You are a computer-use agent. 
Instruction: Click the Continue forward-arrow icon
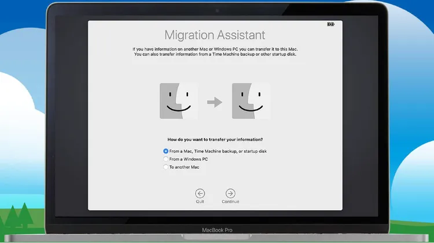click(x=230, y=193)
